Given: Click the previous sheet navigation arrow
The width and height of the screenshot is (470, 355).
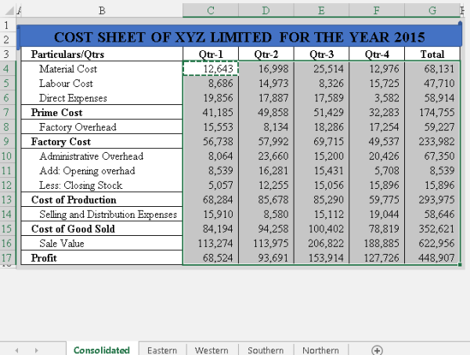Looking at the screenshot, I should tap(16, 350).
